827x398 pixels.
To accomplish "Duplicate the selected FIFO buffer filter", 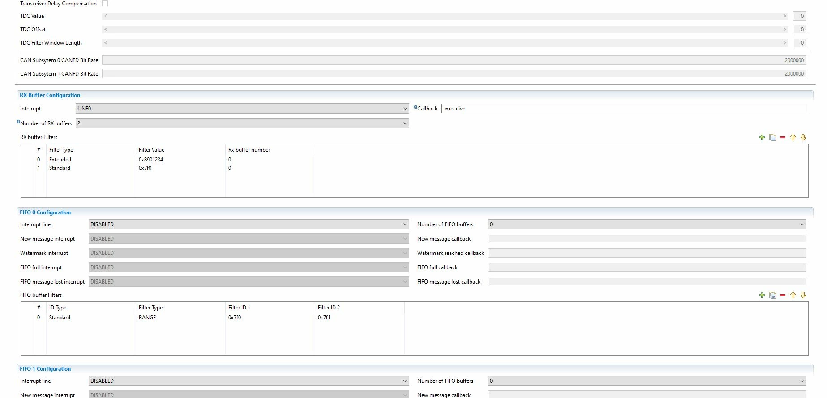I will tap(772, 295).
